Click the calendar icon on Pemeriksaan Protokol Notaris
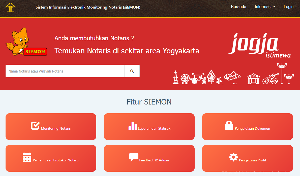This screenshot has height=176, width=300. coord(27,157)
